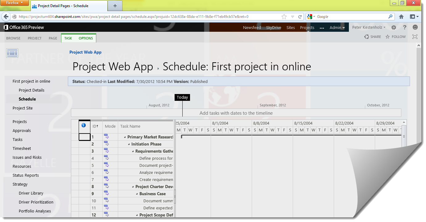426x222 pixels.
Task: Click the site logo thumbnail icon
Action: pos(12,53)
